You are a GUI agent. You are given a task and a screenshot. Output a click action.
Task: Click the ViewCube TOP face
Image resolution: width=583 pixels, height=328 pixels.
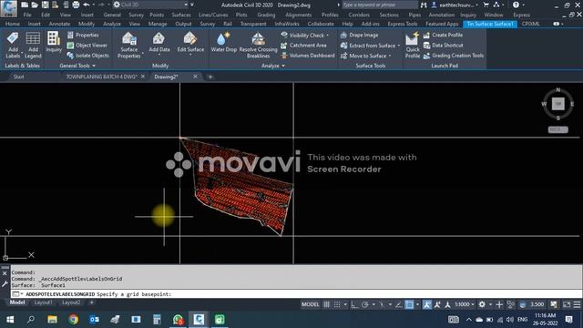[557, 104]
